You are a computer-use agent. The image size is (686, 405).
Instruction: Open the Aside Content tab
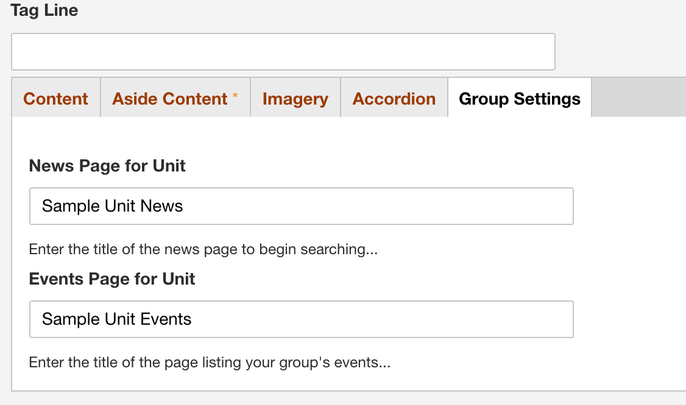pos(169,99)
